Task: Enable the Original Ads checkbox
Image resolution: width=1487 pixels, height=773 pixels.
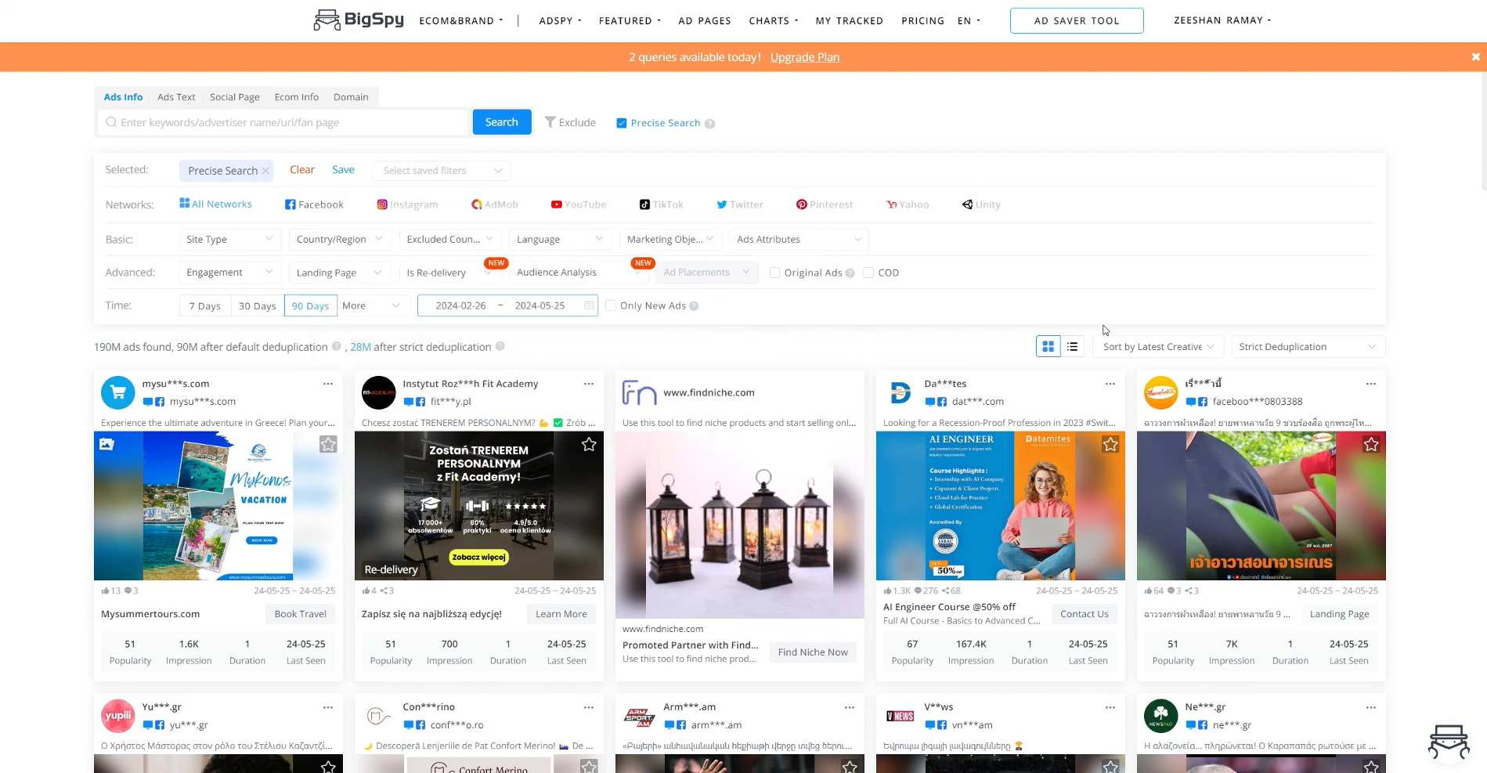Action: coord(774,273)
